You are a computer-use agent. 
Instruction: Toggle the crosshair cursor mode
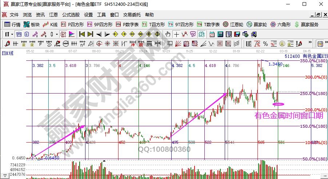pos(176,34)
